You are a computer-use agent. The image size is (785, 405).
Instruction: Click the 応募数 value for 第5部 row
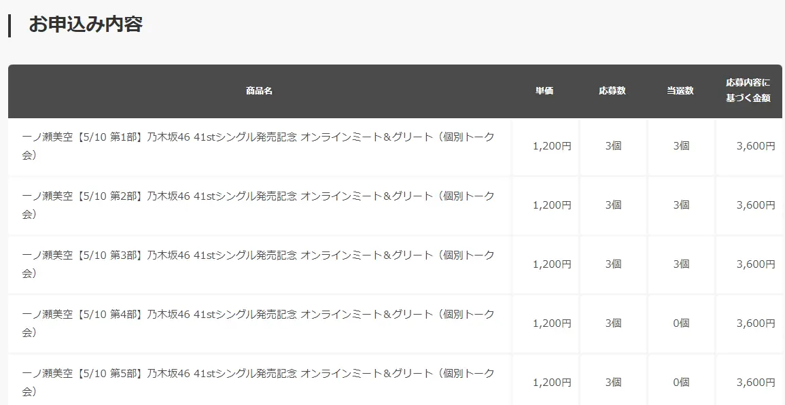[613, 383]
